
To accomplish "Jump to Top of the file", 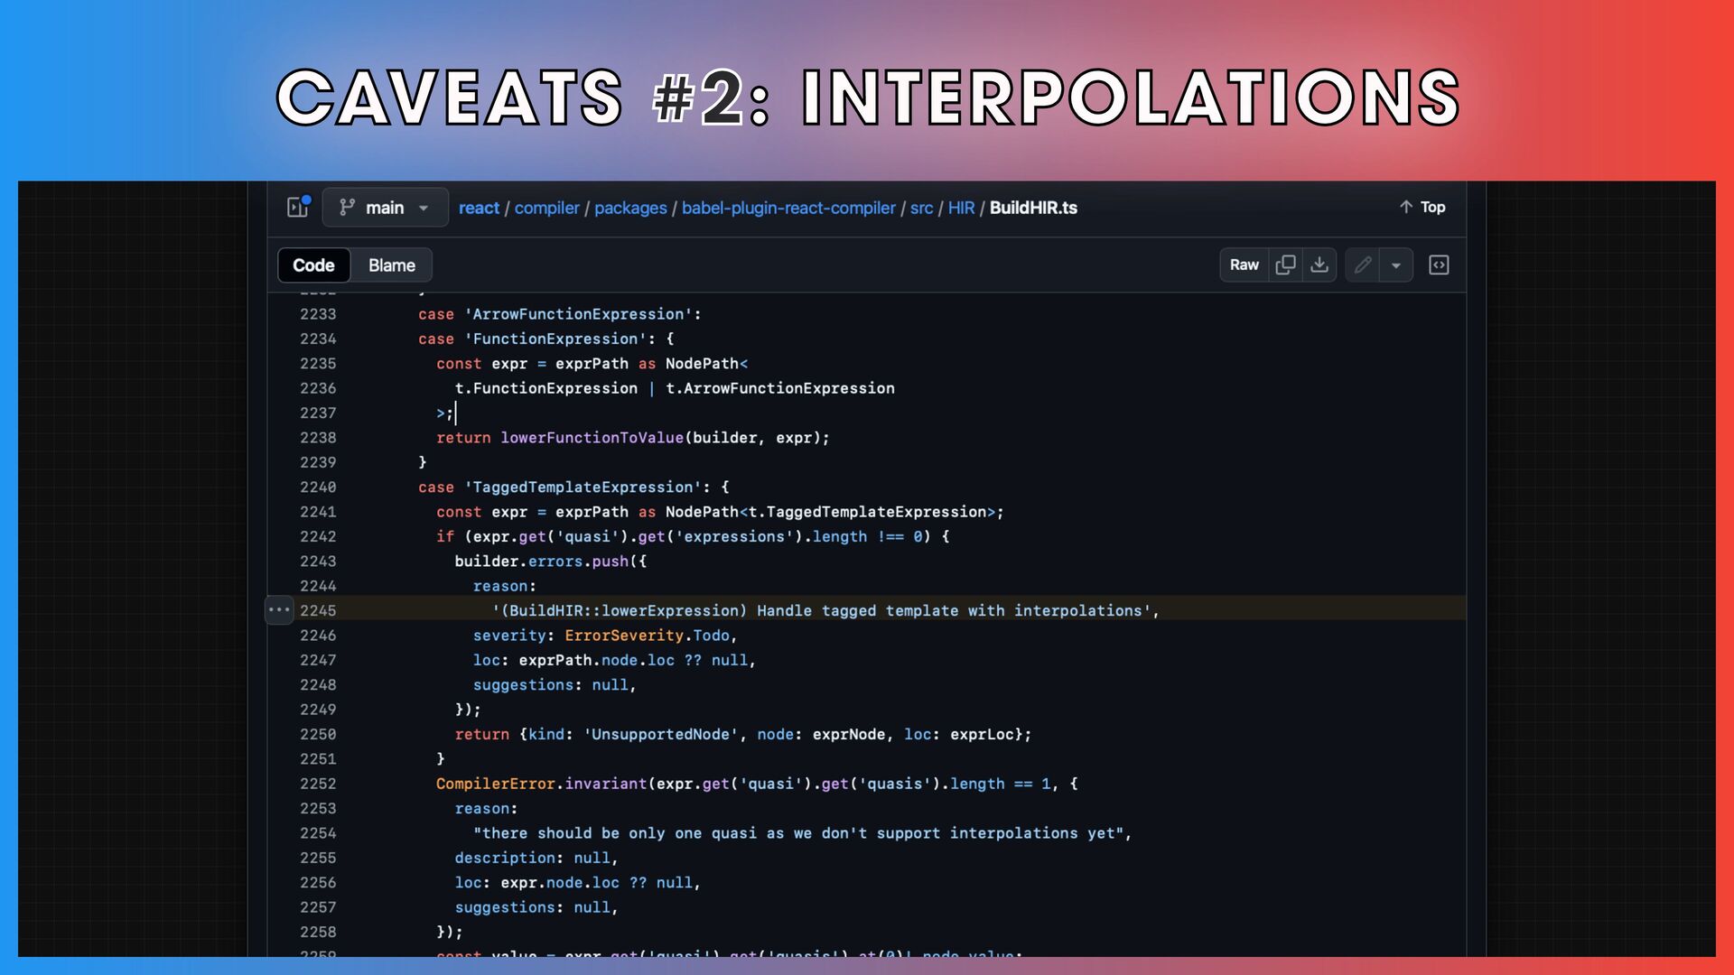I will click(x=1422, y=207).
